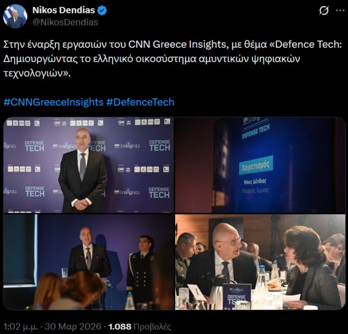Click the Νίκος Δένδιας name on screen photo
This screenshot has width=348, height=334.
(x=255, y=182)
